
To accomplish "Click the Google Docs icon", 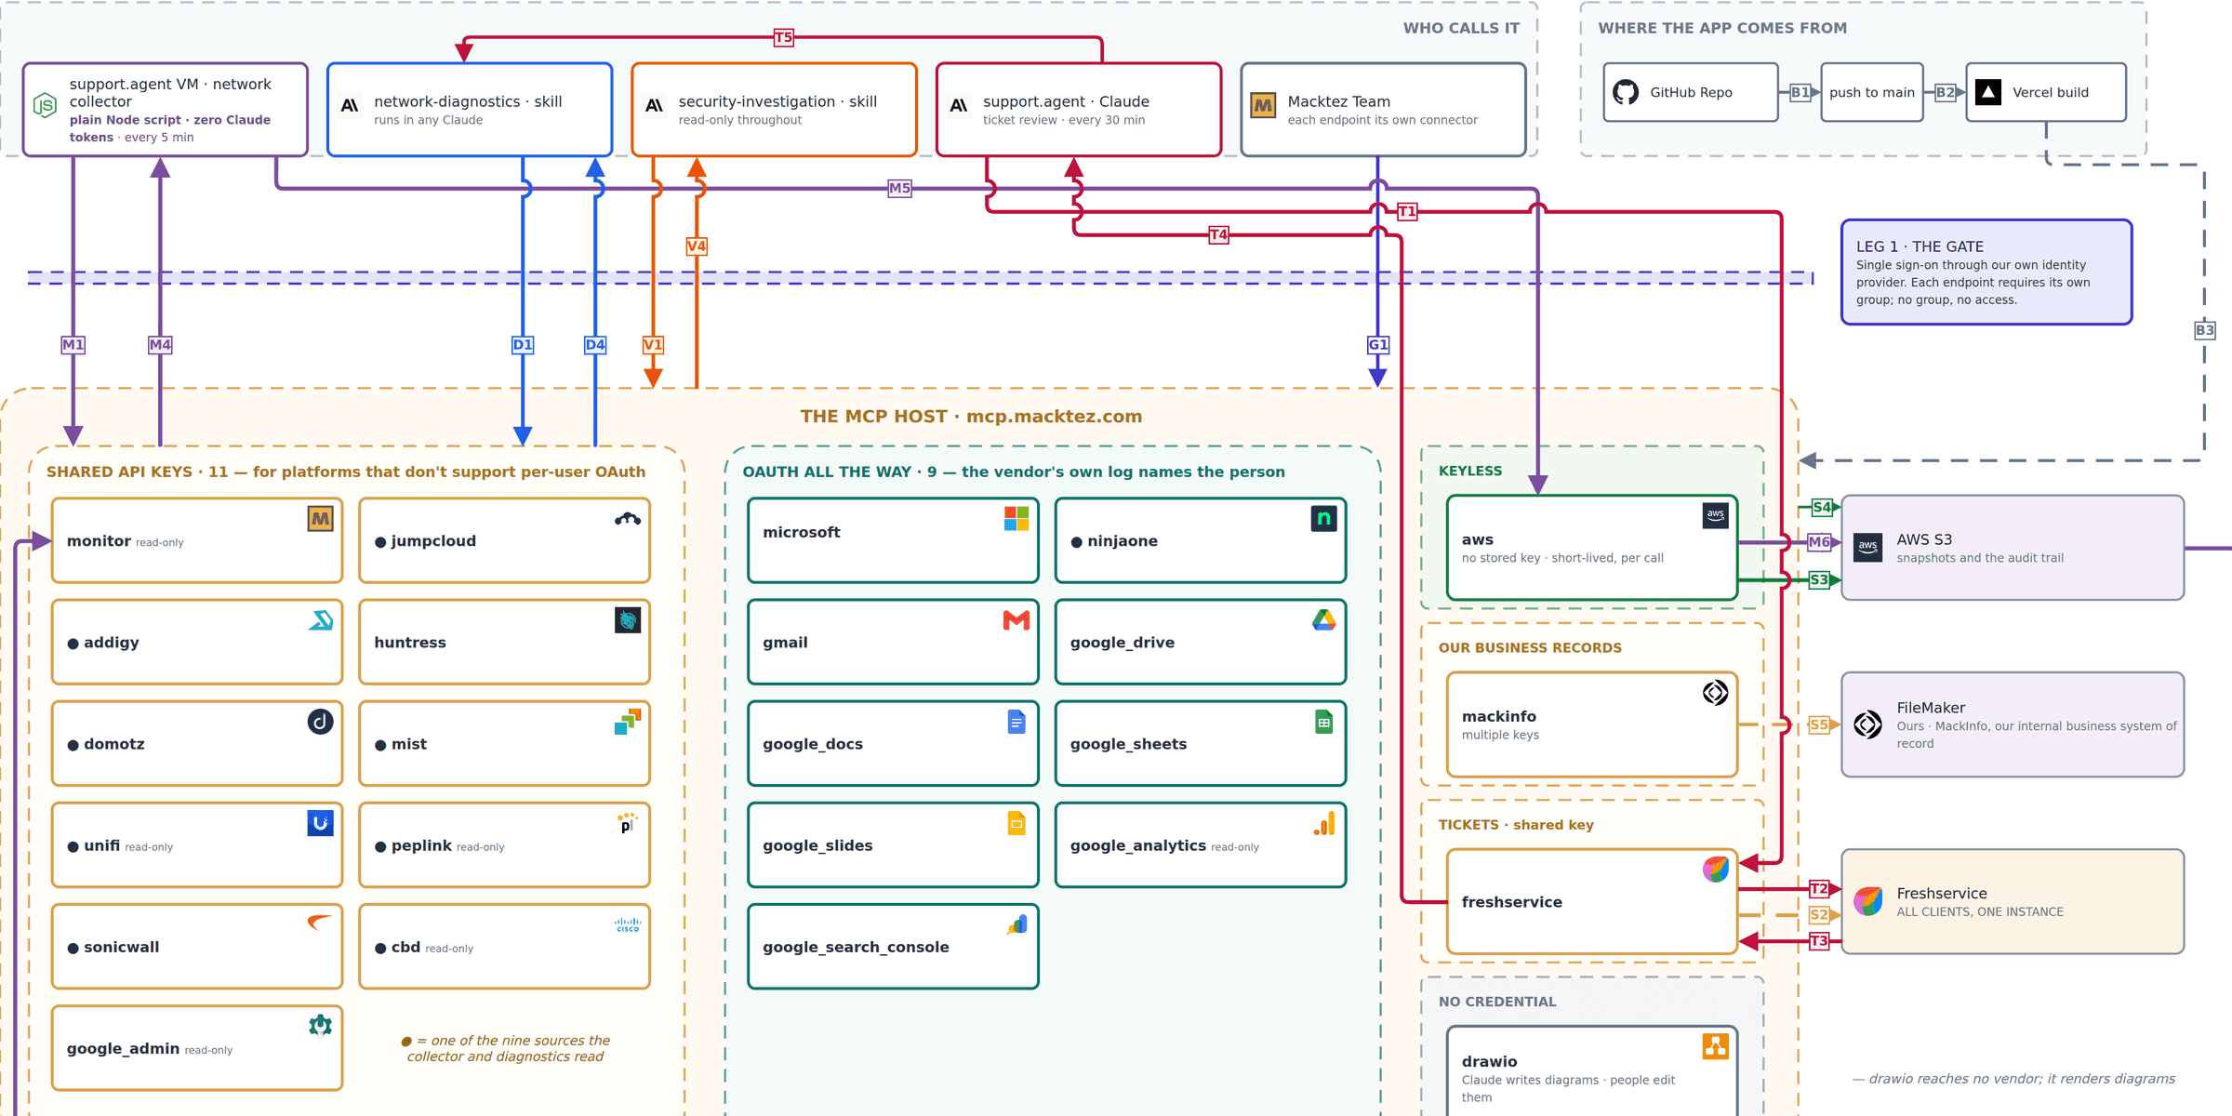I will [1016, 722].
